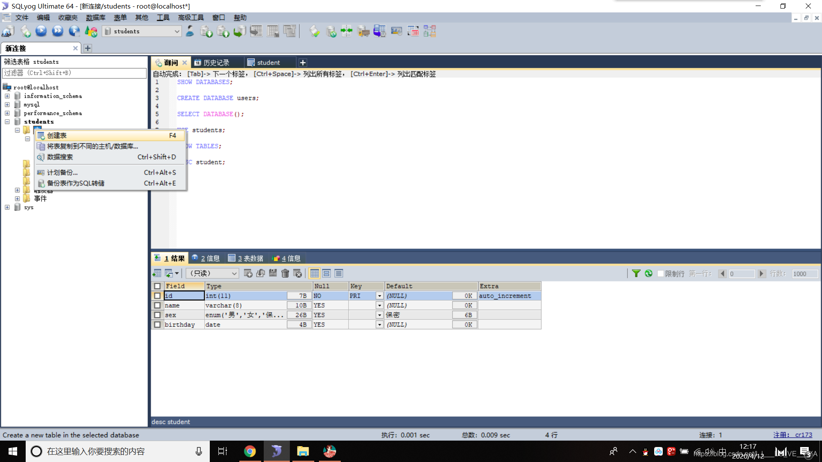The width and height of the screenshot is (822, 462).
Task: Switch result to grid view
Action: (x=314, y=273)
